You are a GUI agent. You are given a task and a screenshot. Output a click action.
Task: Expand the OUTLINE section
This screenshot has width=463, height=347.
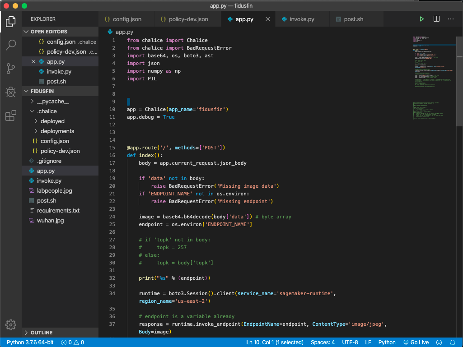point(42,333)
